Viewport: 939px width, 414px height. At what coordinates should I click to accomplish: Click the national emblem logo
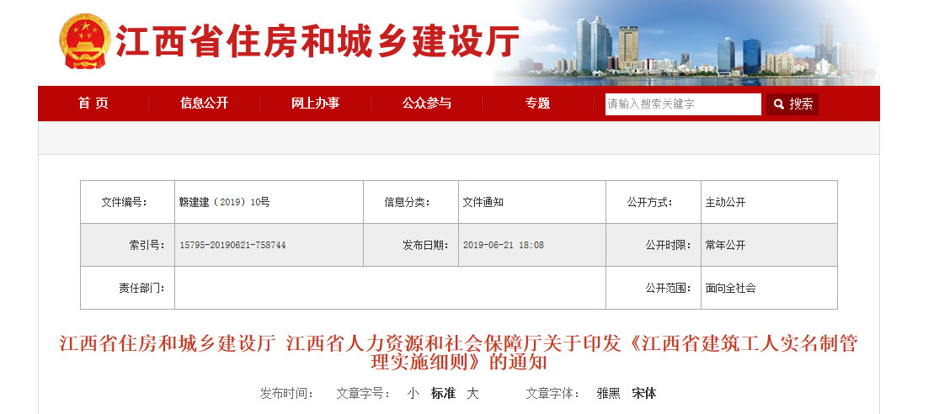click(x=84, y=41)
